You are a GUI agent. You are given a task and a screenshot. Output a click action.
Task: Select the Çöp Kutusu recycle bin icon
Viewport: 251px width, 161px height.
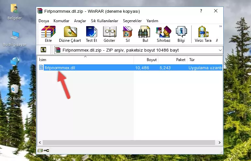click(15, 92)
